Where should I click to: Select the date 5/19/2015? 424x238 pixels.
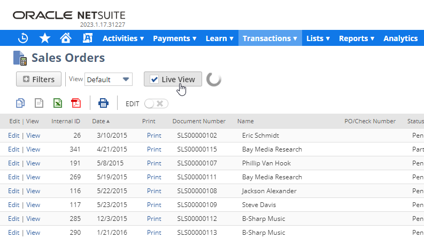(x=112, y=177)
